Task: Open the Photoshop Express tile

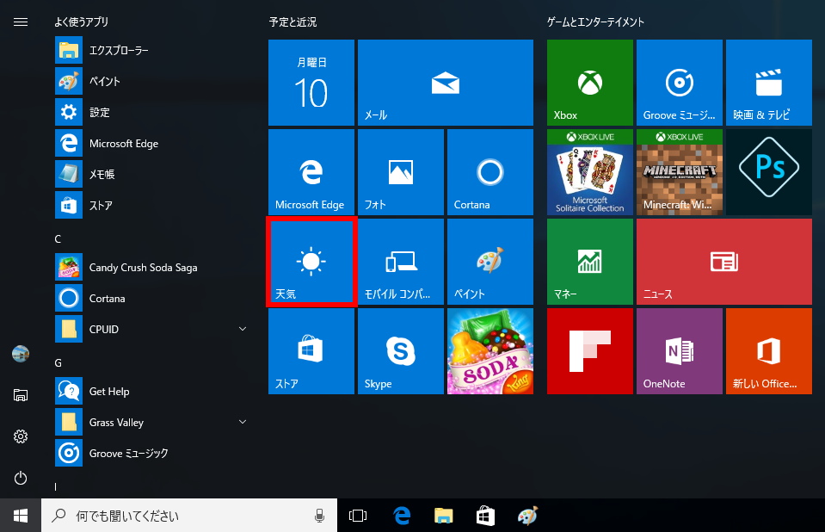Action: pyautogui.click(x=769, y=172)
